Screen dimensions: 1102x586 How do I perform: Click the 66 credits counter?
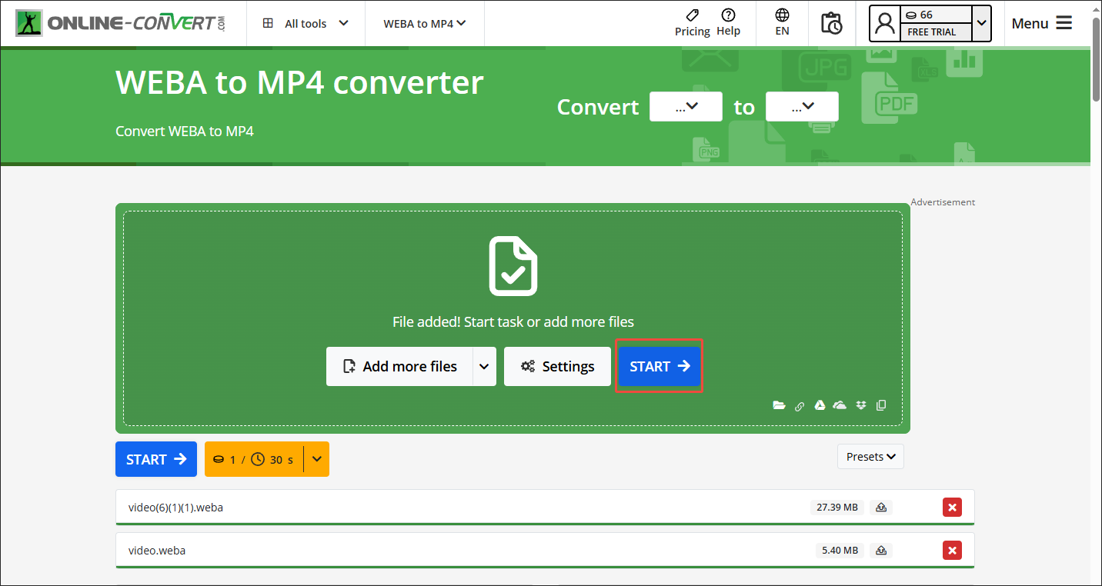[919, 15]
